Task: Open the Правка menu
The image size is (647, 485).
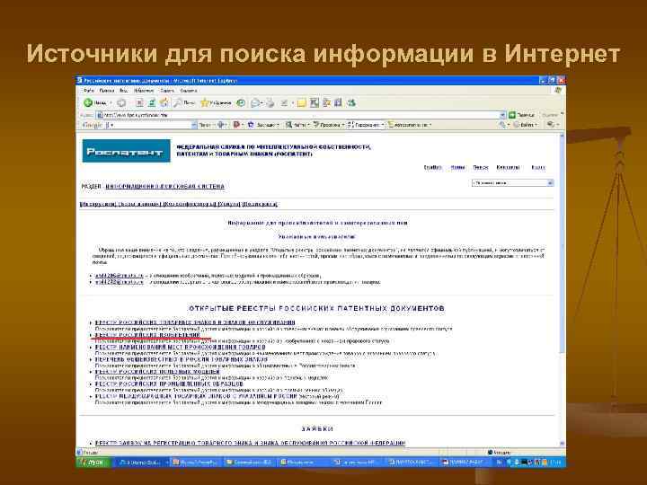Action: click(107, 91)
